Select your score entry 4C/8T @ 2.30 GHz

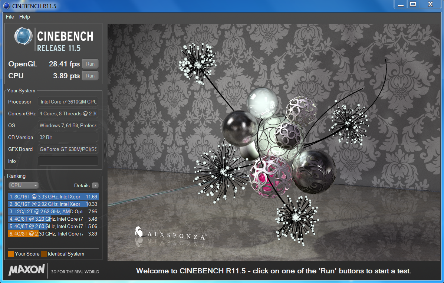[53, 234]
